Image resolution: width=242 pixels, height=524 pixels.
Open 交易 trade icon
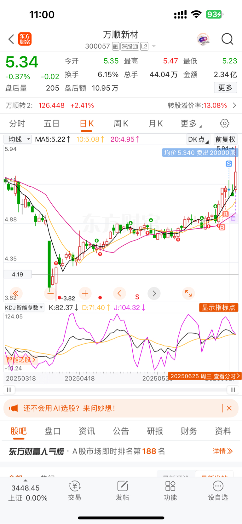click(75, 491)
